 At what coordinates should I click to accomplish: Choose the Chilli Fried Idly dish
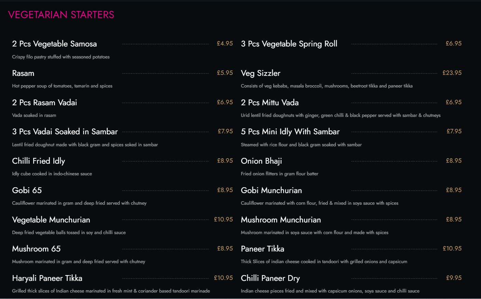39,161
